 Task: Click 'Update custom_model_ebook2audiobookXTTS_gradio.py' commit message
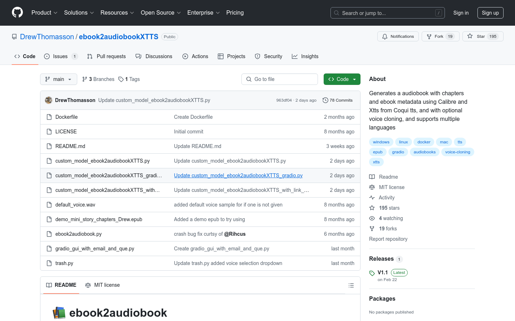coord(238,175)
